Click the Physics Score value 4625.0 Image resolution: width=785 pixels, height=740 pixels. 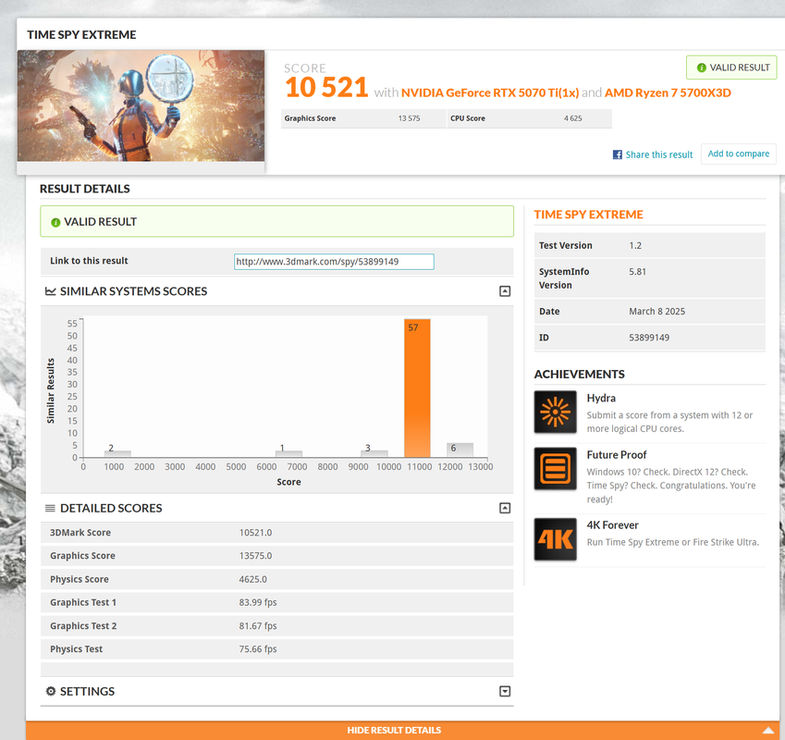pyautogui.click(x=252, y=579)
